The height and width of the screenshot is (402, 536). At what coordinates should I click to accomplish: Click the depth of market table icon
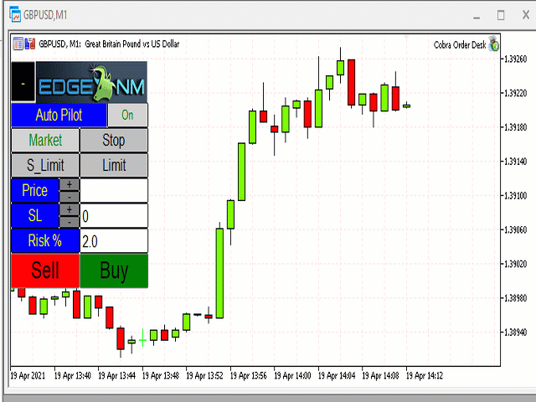[18, 44]
